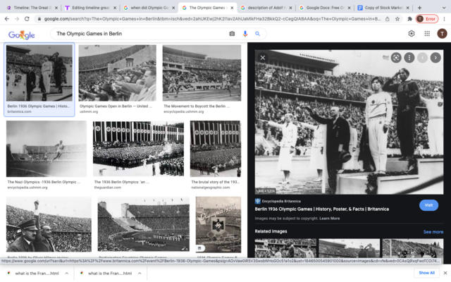Viewport: 451px width, 282px height.
Task: Switch to 'description of Adolf H' tab
Action: tap(266, 8)
